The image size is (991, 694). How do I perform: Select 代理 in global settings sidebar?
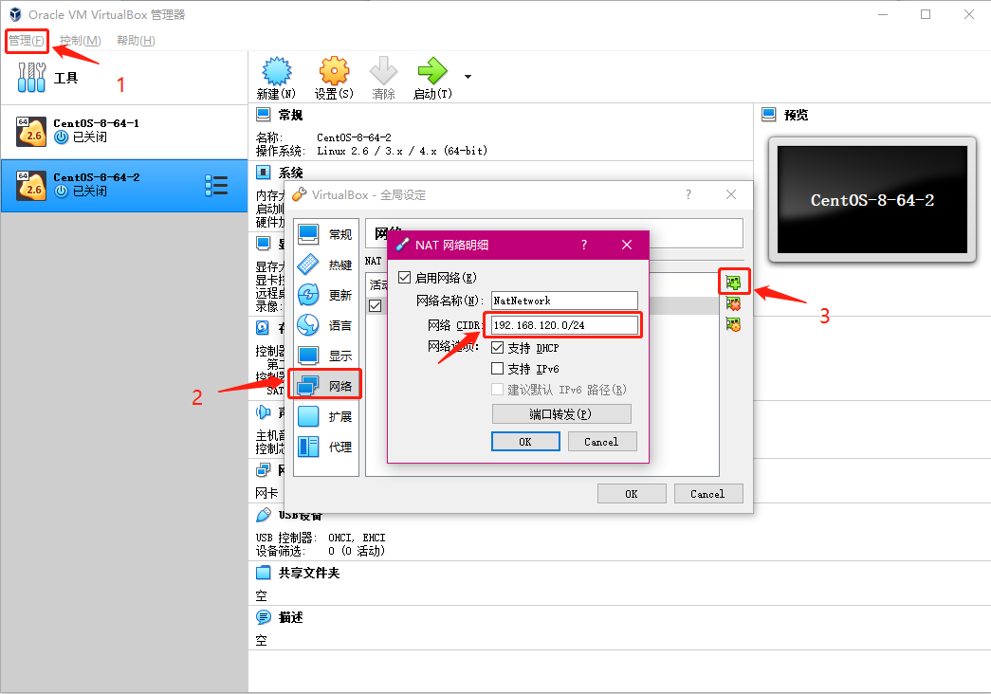pyautogui.click(x=325, y=447)
